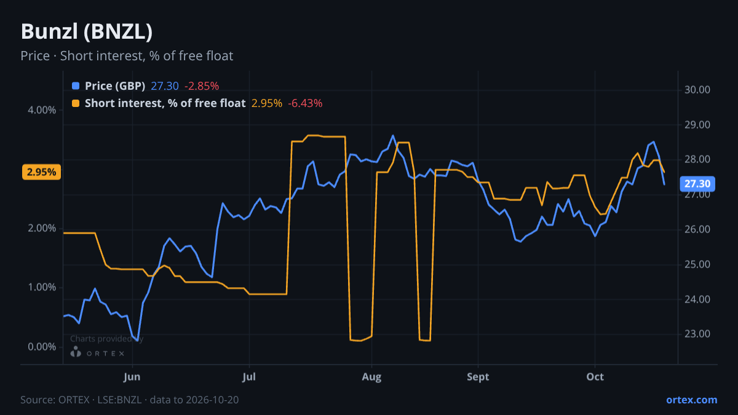Click the 2.95% value in the legend
Image resolution: width=738 pixels, height=415 pixels.
tap(267, 103)
